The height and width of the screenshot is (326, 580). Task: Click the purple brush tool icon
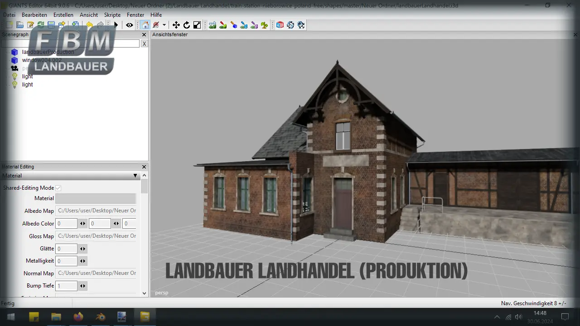pyautogui.click(x=255, y=25)
